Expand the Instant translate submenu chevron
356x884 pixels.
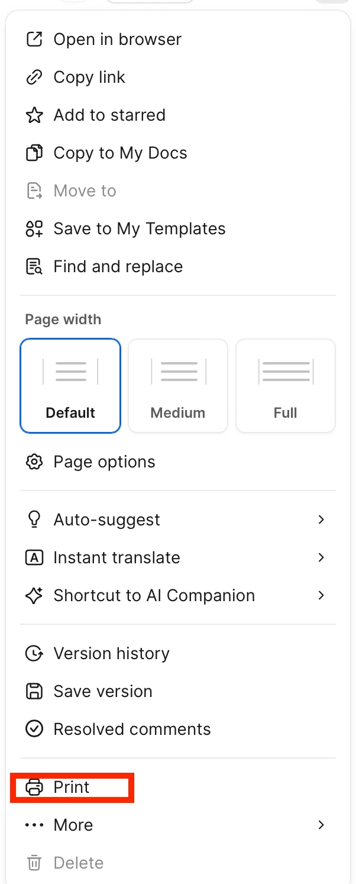click(321, 557)
